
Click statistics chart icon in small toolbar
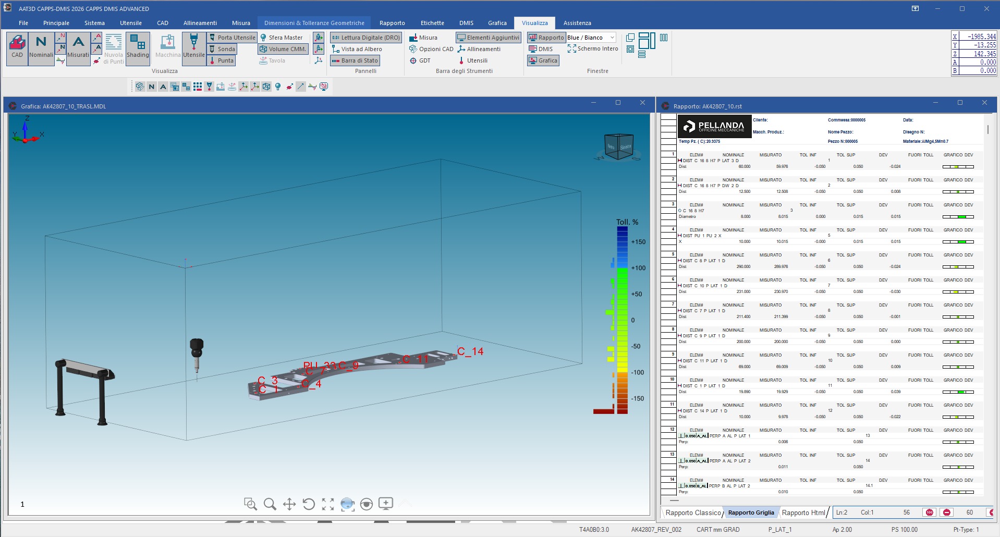[324, 87]
